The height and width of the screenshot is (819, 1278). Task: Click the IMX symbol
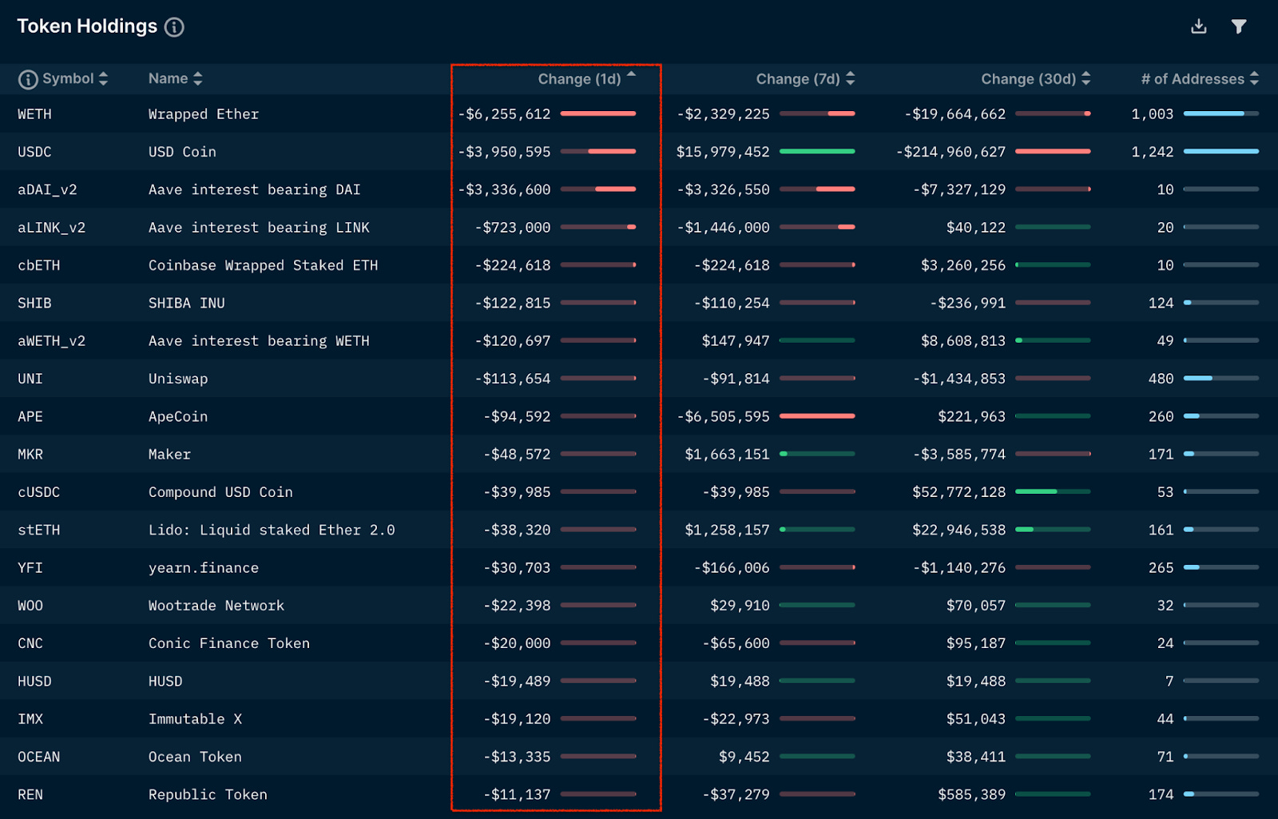click(30, 719)
